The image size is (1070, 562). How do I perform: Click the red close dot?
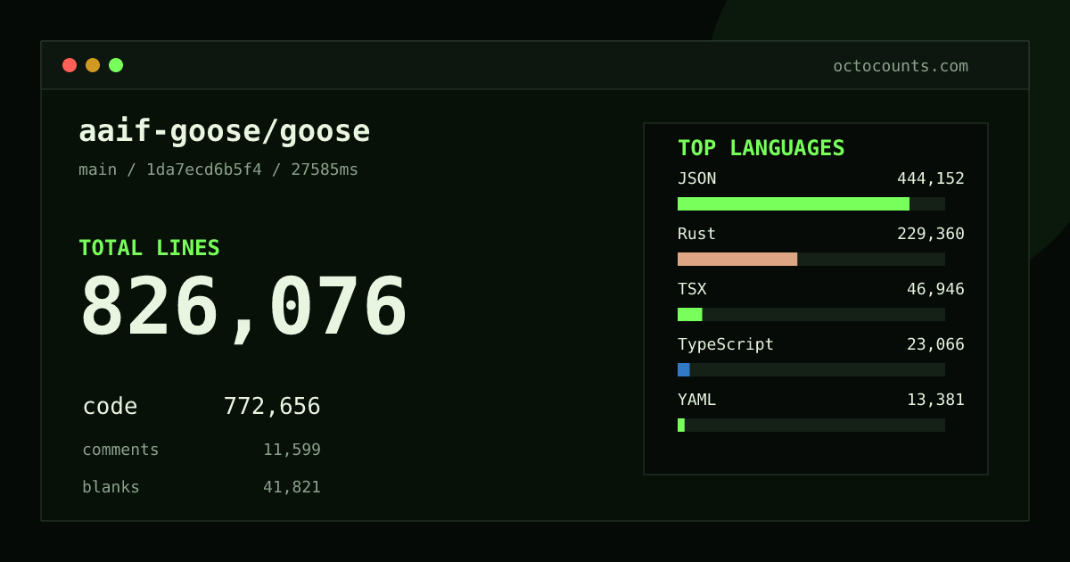point(70,65)
